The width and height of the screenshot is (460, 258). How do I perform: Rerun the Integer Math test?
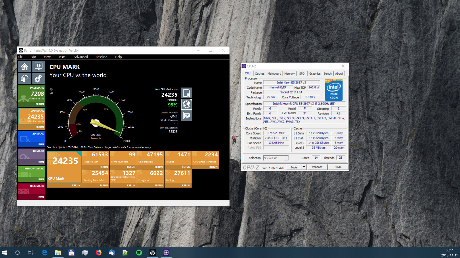pos(104,167)
